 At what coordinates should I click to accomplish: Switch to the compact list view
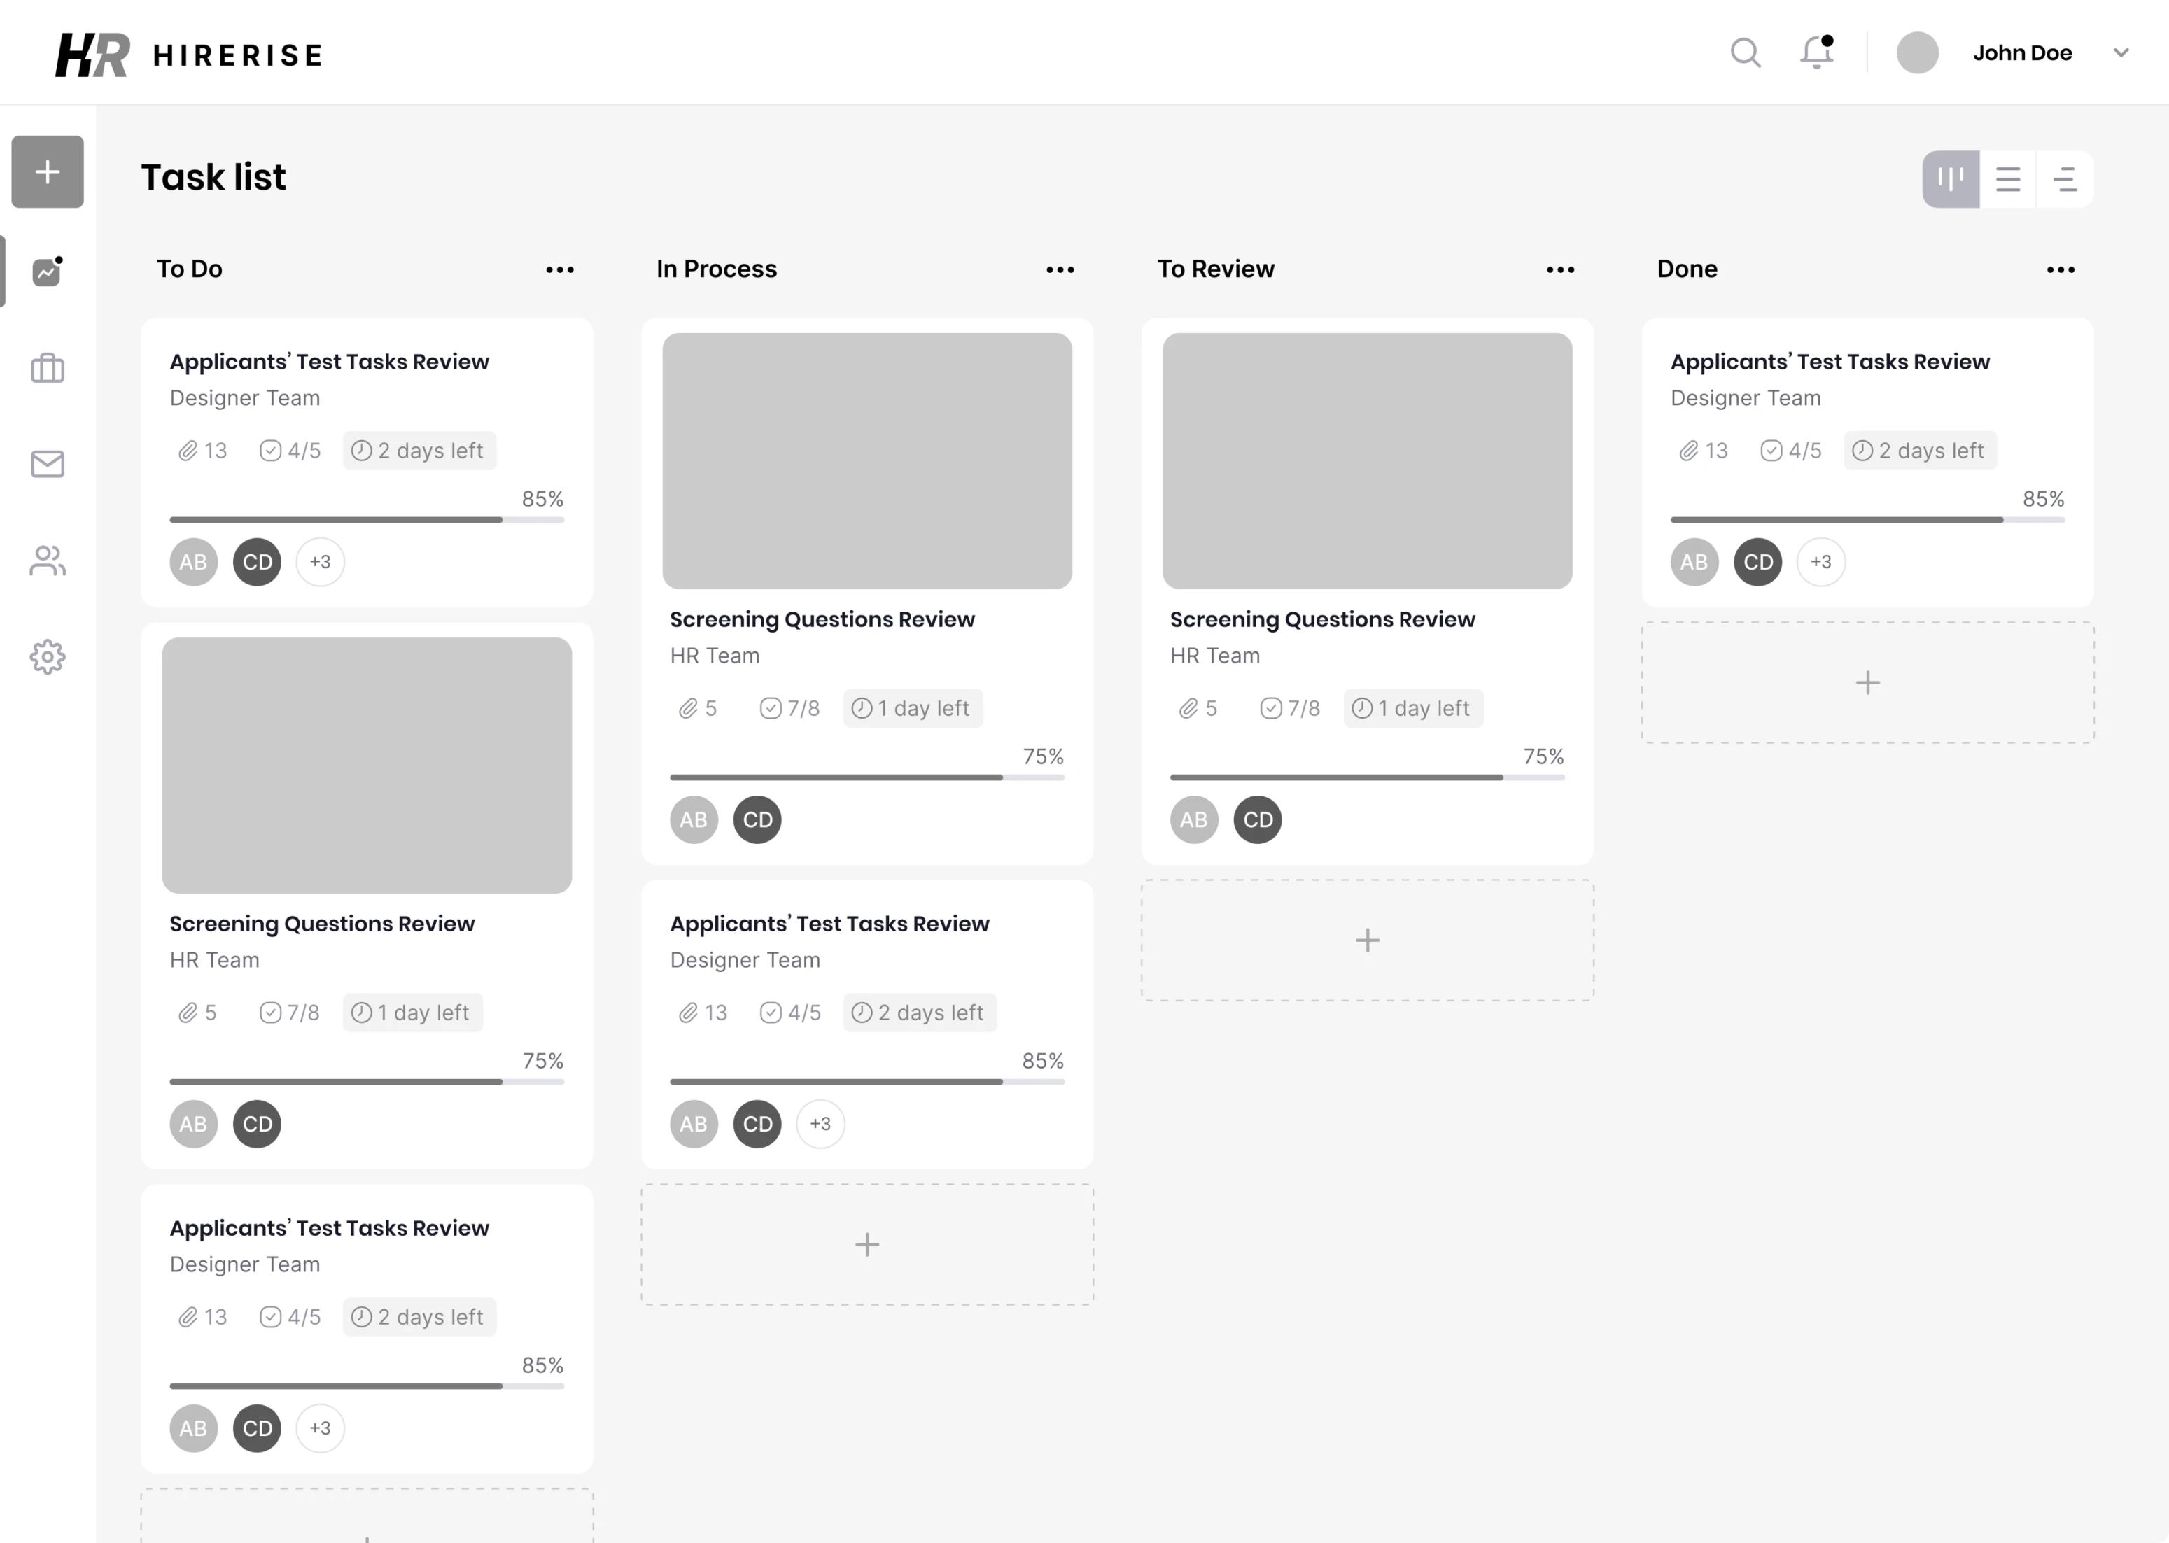(x=2065, y=178)
